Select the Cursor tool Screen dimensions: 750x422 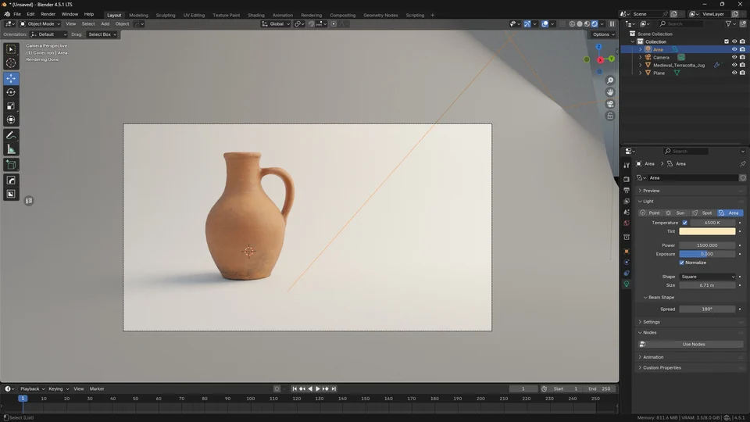click(11, 63)
